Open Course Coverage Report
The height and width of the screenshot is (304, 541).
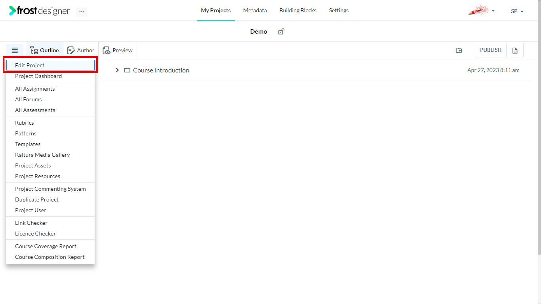coord(50,246)
